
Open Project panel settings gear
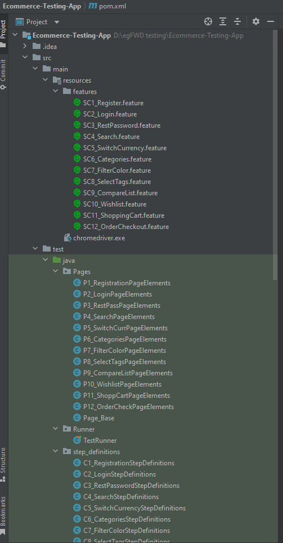point(256,22)
